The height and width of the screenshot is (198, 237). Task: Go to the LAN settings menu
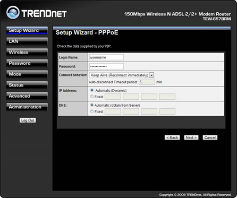[27, 41]
